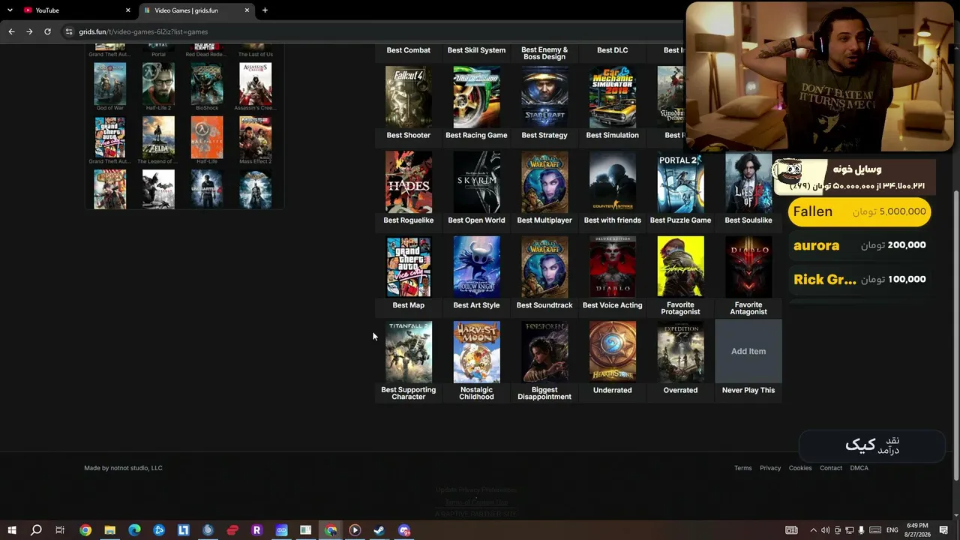Screen dimensions: 960x540
Task: Select the Portal 2 Best Puzzle Game tile
Action: [x=680, y=182]
